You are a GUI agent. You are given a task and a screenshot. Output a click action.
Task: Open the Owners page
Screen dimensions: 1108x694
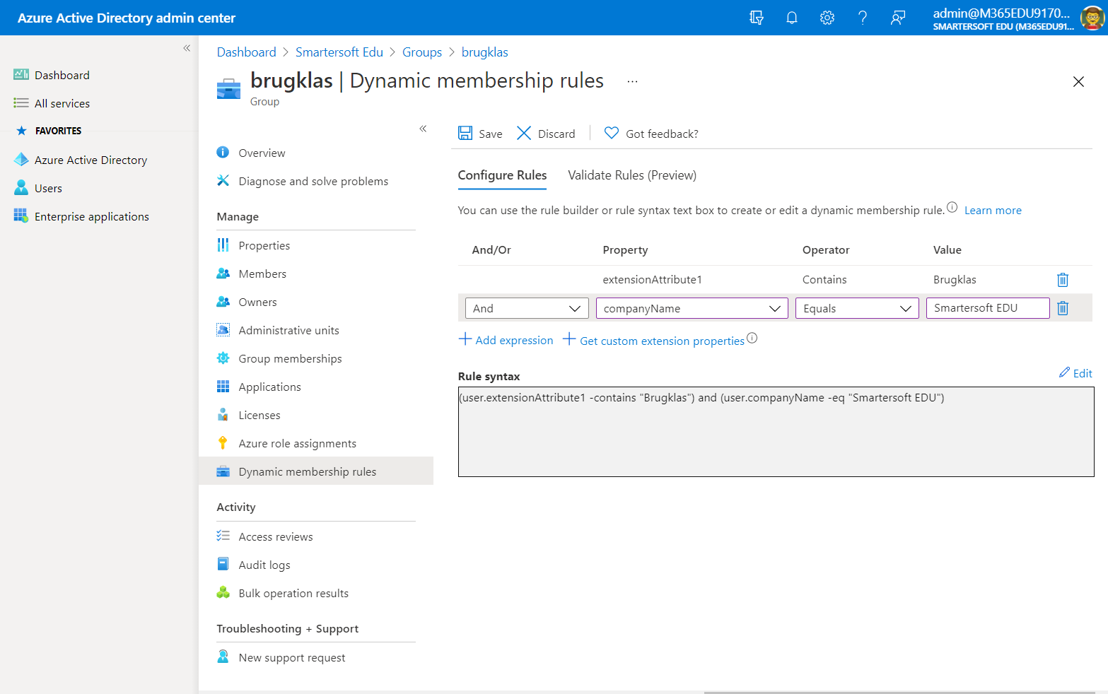[x=257, y=302]
